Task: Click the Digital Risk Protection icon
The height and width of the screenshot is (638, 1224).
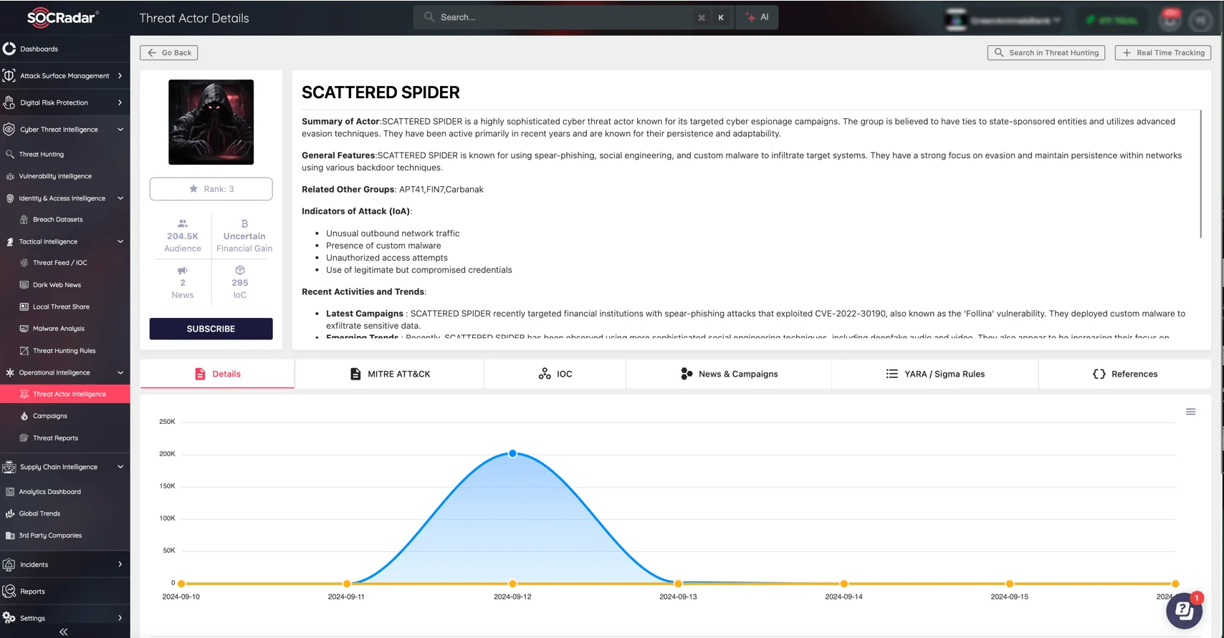Action: 9,102
